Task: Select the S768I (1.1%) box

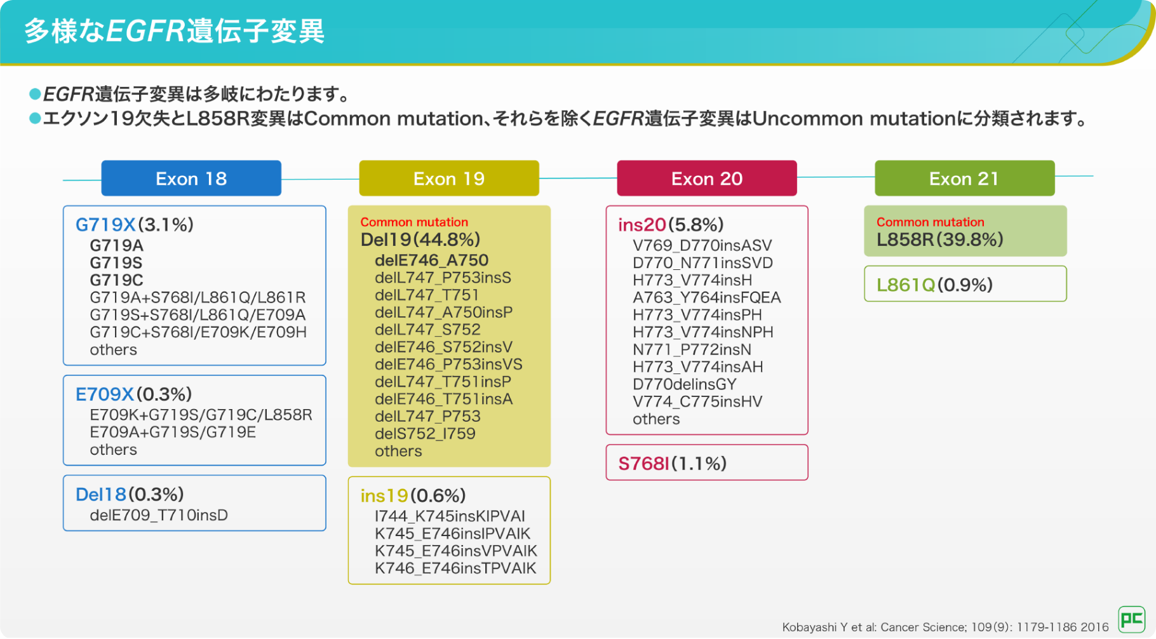Action: [x=706, y=463]
